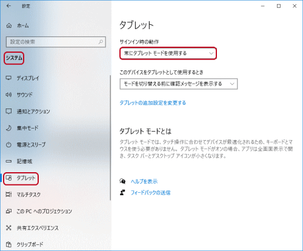Open 集中モード settings

click(x=27, y=128)
